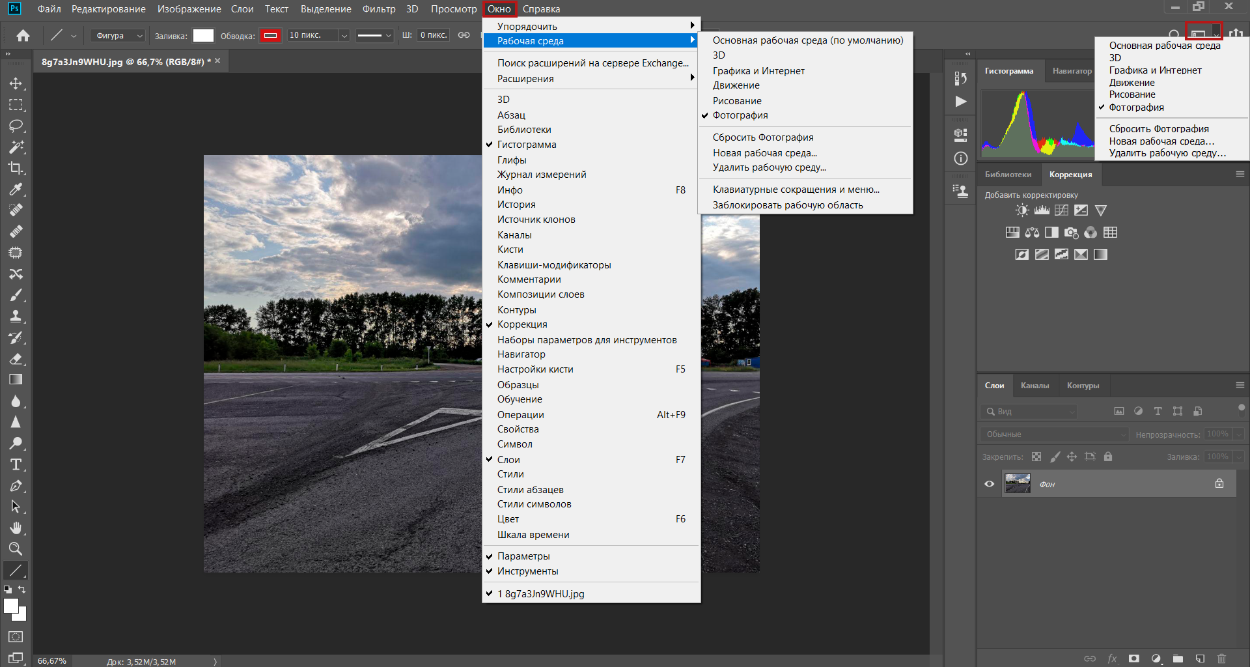Select the Hand tool

16,528
